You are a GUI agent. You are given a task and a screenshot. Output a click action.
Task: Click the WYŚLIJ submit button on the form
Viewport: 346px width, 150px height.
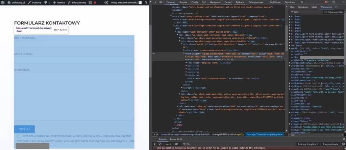coord(24,129)
